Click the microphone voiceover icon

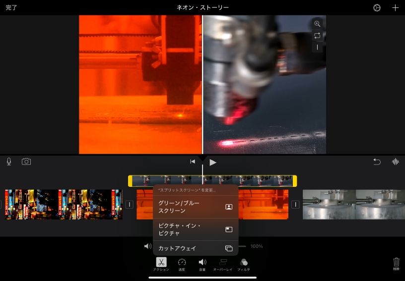[x=9, y=162]
